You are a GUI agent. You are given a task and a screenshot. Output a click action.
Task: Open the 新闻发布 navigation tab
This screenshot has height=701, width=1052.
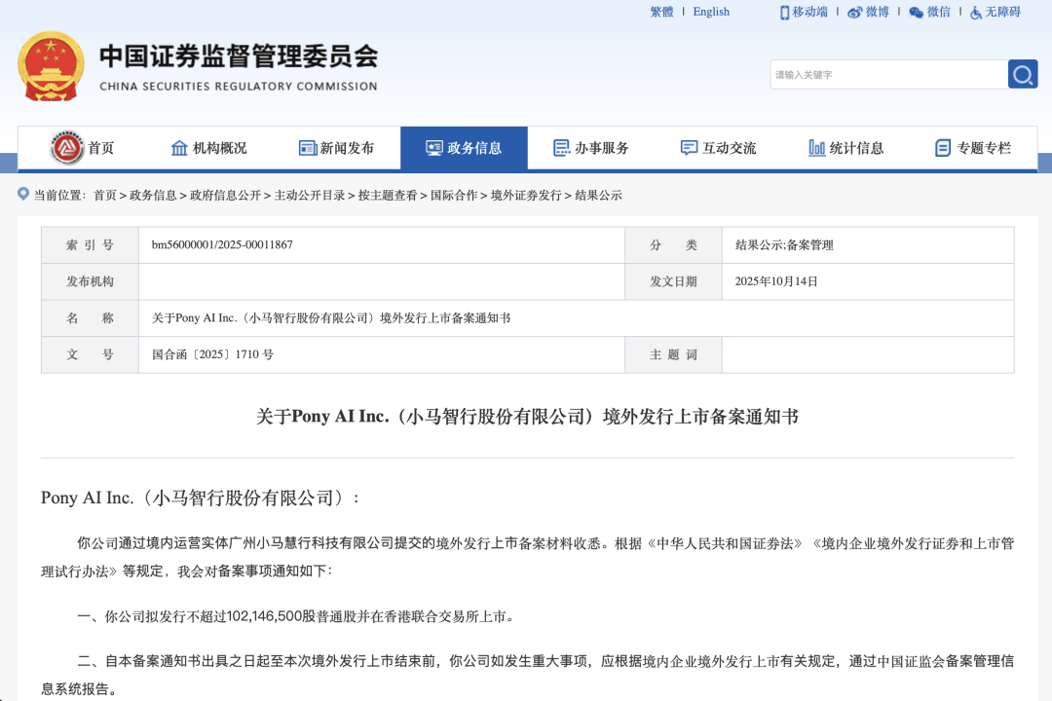(336, 148)
